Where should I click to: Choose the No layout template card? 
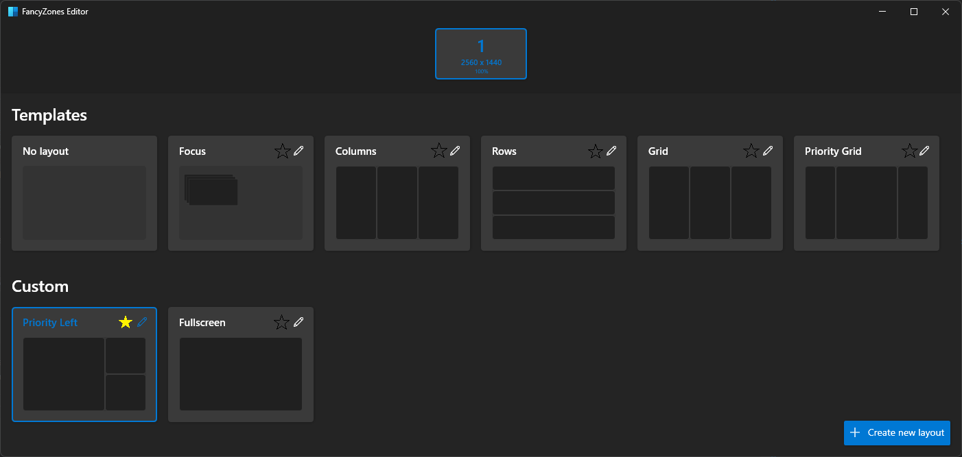(84, 193)
